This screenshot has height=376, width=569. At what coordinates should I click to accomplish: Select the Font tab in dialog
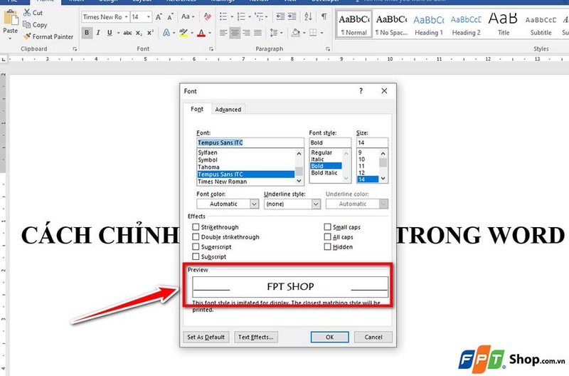click(x=197, y=109)
